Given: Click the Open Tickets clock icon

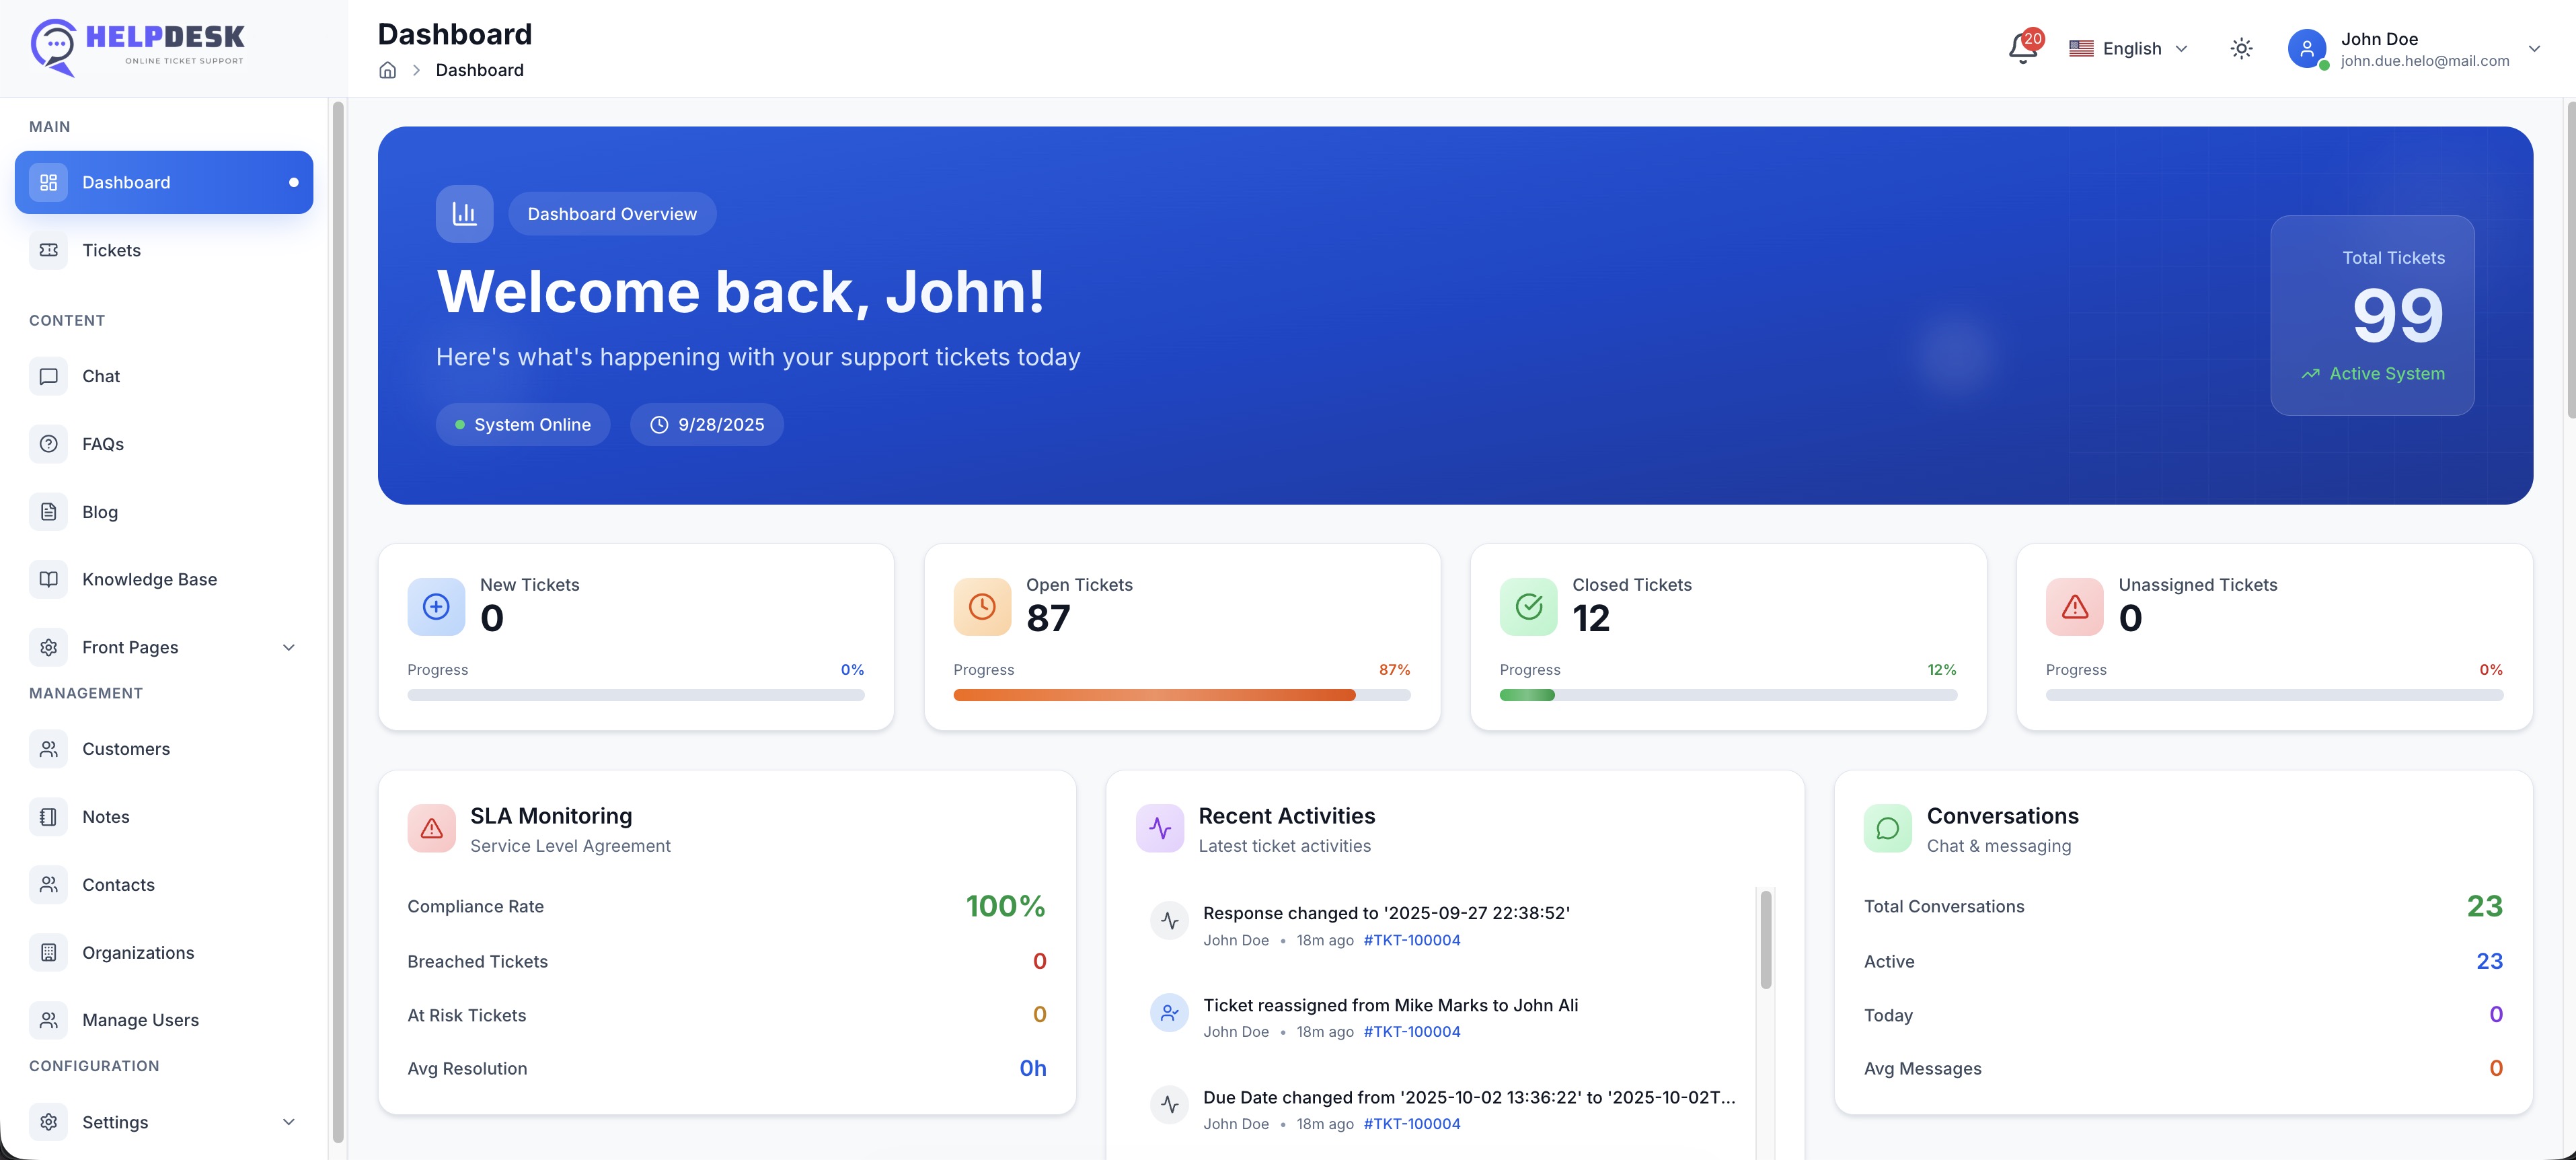Looking at the screenshot, I should [981, 606].
